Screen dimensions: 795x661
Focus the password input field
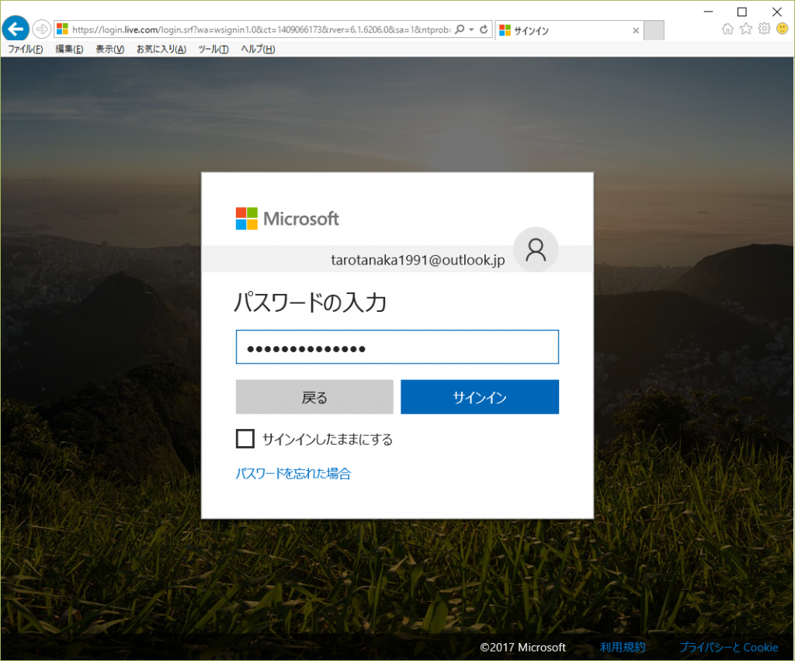click(397, 347)
